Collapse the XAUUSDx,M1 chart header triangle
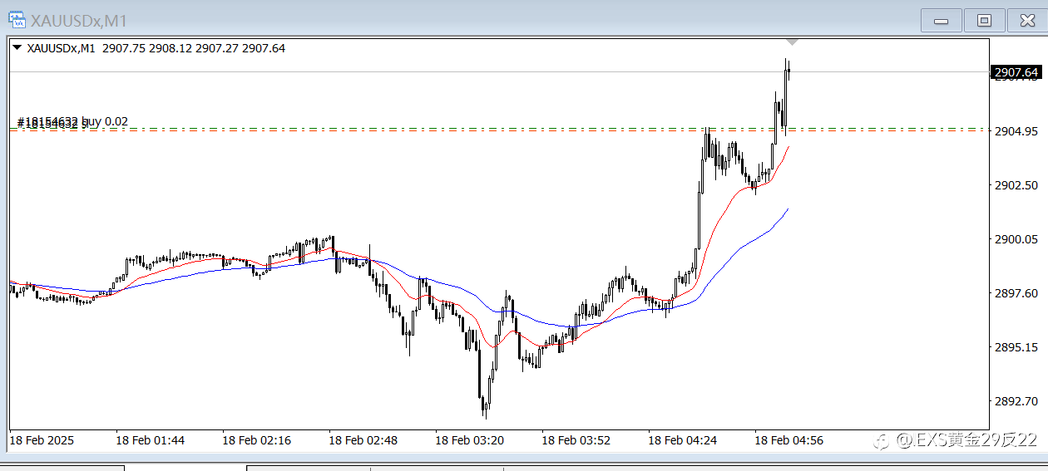Screen dimensions: 1048x471 [17, 48]
